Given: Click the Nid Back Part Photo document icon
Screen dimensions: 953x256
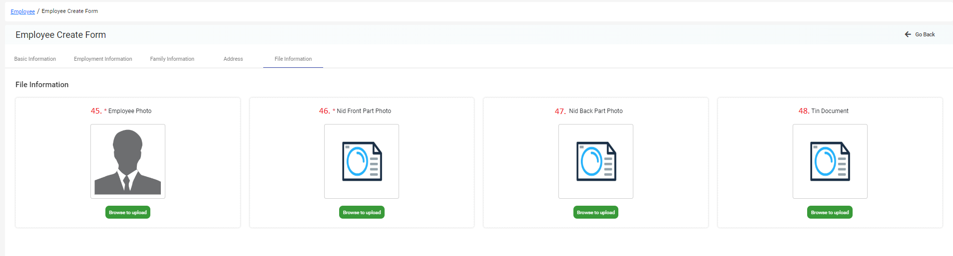Looking at the screenshot, I should 596,161.
